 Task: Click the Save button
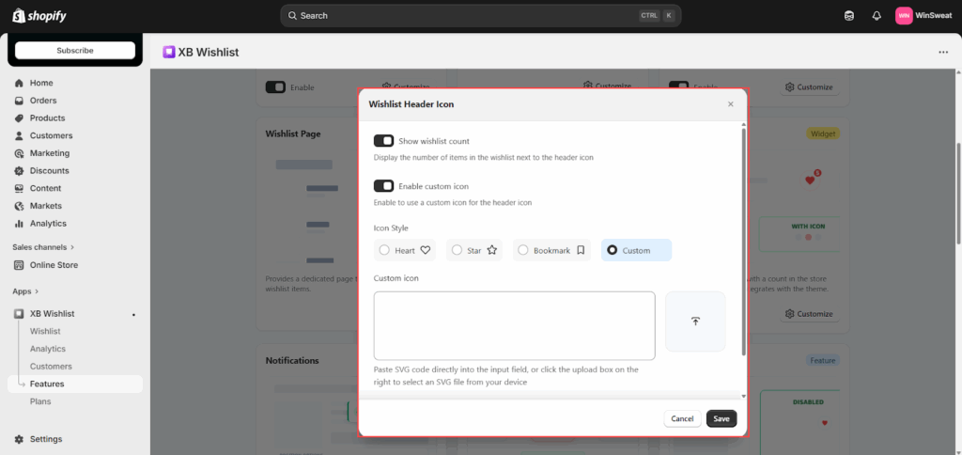tap(721, 418)
